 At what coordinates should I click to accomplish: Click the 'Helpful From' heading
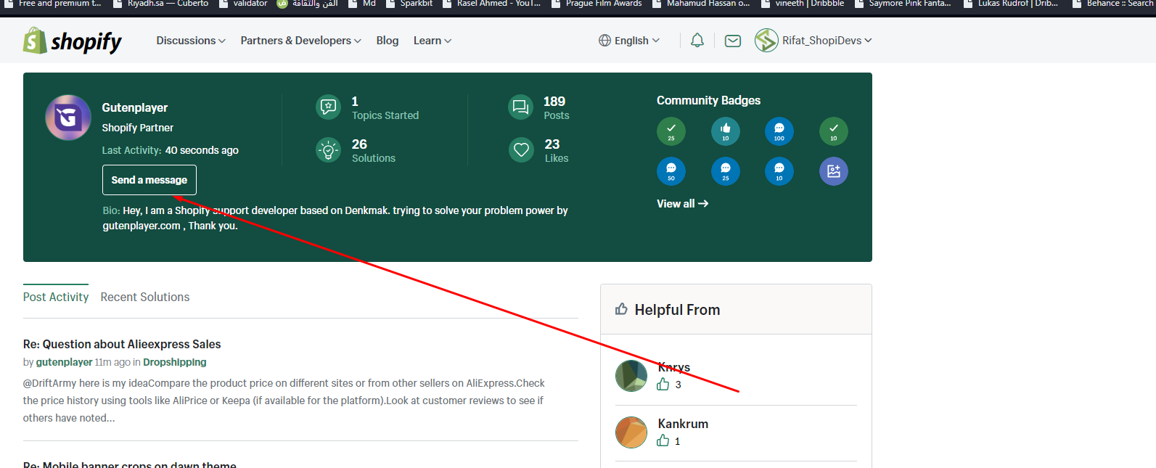click(x=678, y=310)
